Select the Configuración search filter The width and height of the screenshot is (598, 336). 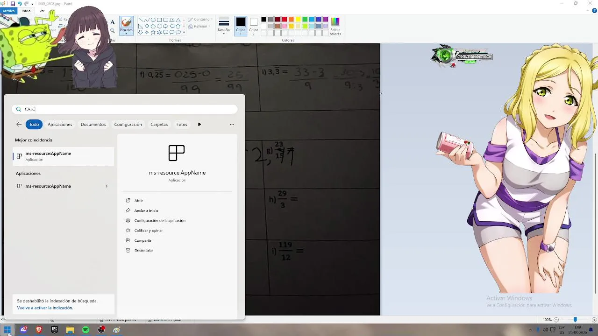128,124
